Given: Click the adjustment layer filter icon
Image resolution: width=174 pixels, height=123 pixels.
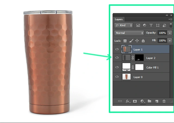Looking at the screenshot, I should click(x=145, y=25).
